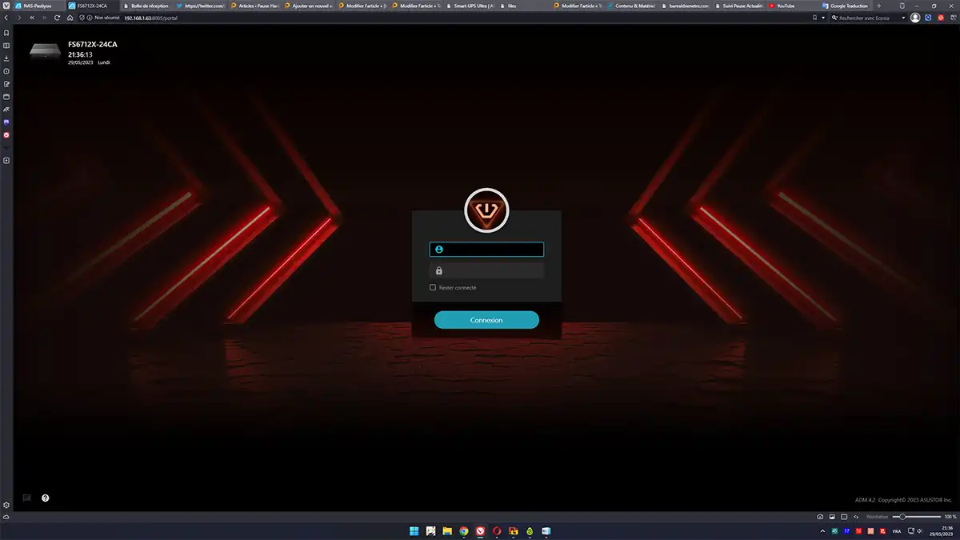960x540 pixels.
Task: Open the History panel in the sidebar
Action: click(6, 71)
